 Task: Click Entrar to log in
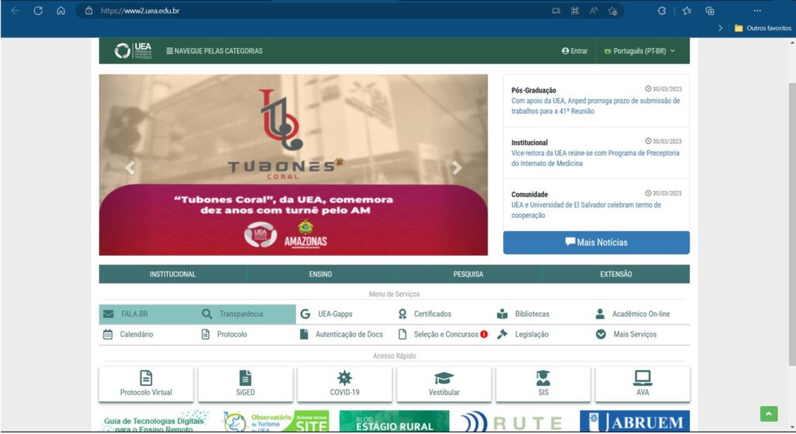[x=574, y=51]
